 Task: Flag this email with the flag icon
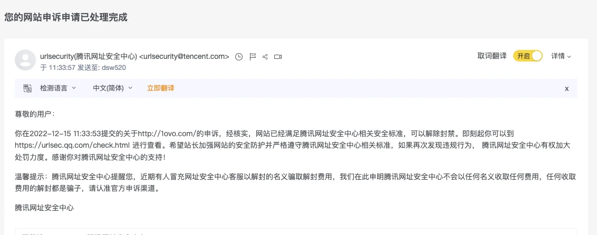252,57
